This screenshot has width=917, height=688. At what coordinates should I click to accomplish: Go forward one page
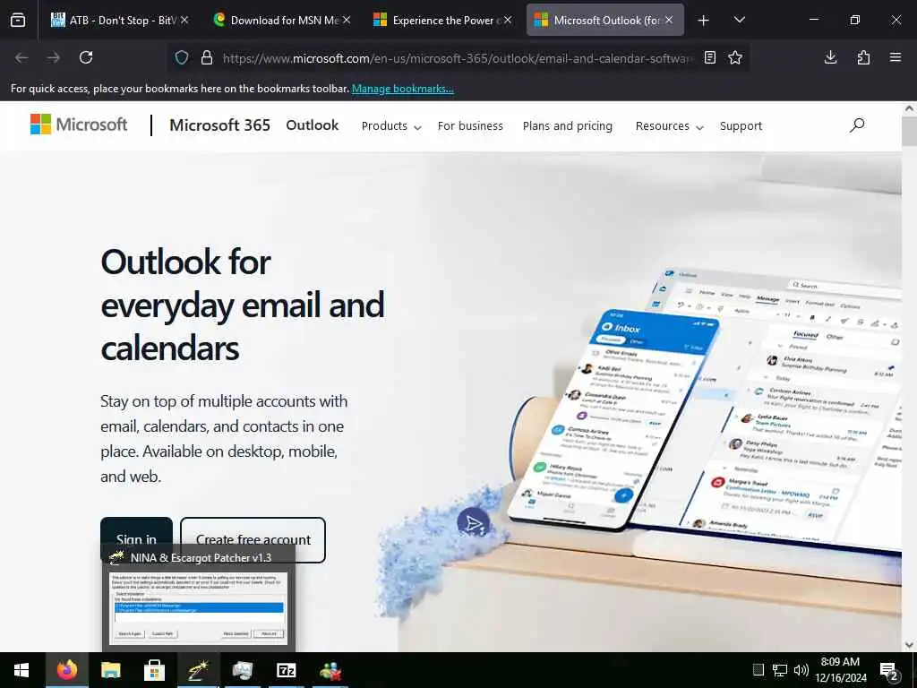click(54, 57)
